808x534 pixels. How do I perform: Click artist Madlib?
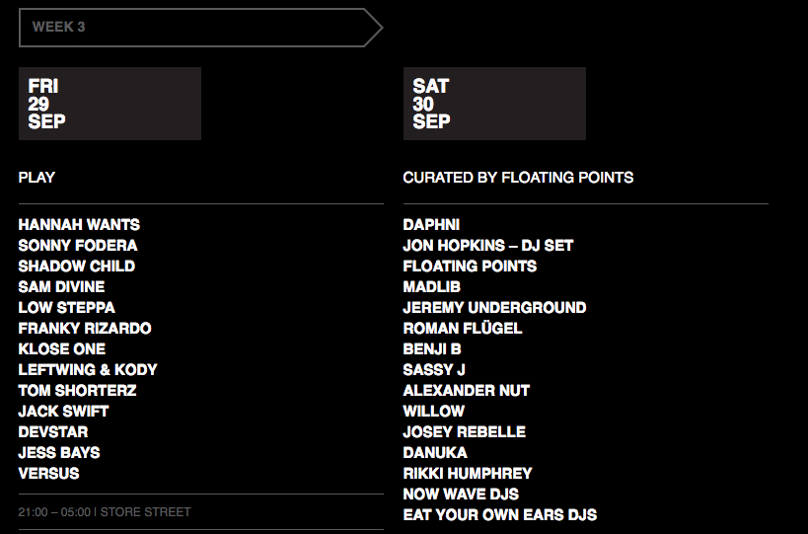(432, 286)
